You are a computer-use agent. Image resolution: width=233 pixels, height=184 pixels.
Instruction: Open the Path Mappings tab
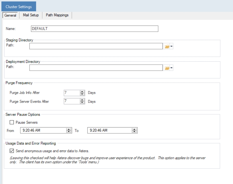pos(57,15)
